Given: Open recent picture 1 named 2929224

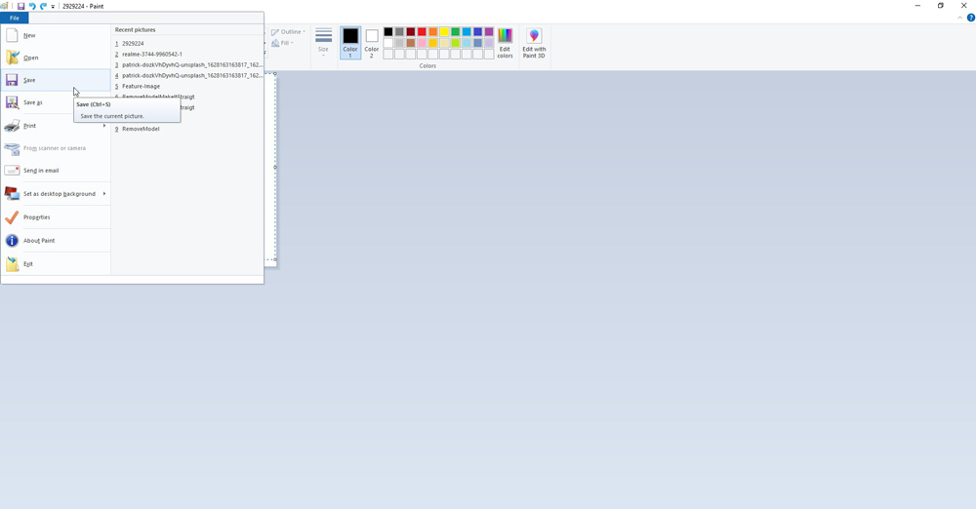Looking at the screenshot, I should click(x=187, y=44).
